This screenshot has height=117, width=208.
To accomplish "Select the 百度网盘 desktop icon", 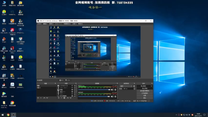I will point(12,86).
